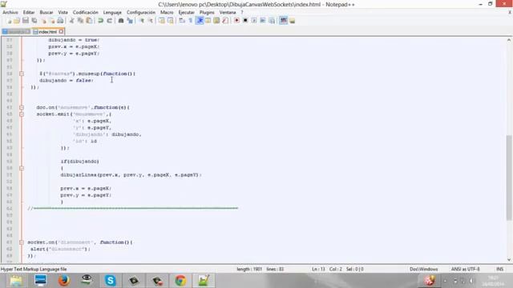The image size is (513, 288).
Task: Open the Configuración menu
Action: tap(141, 13)
